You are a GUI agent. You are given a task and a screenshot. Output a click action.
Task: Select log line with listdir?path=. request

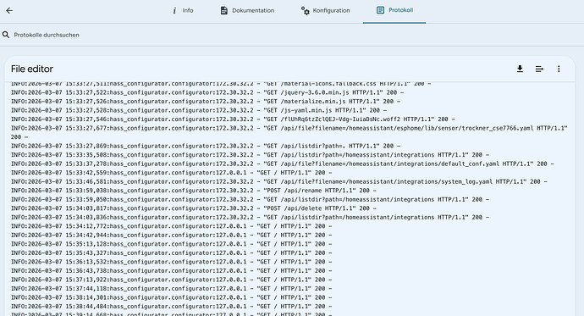tap(206, 146)
